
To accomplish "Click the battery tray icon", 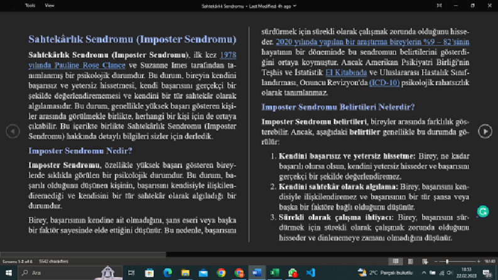I will point(432,272).
